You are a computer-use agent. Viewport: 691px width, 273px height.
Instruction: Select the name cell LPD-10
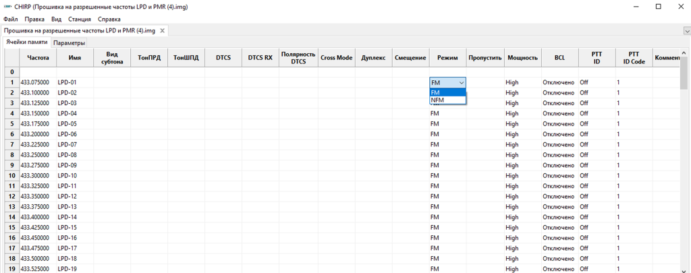tap(67, 175)
